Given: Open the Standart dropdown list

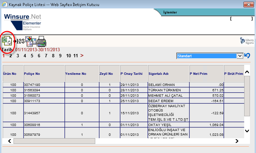Looking at the screenshot, I should 240,56.
